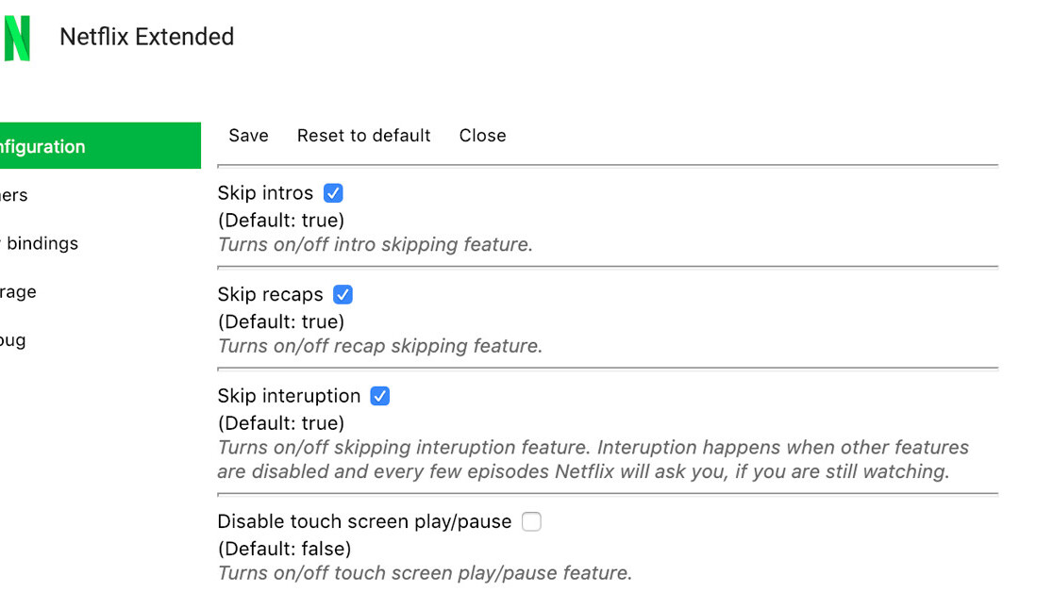1053x592 pixels.
Task: Click the Skip recaps label text
Action: [270, 295]
